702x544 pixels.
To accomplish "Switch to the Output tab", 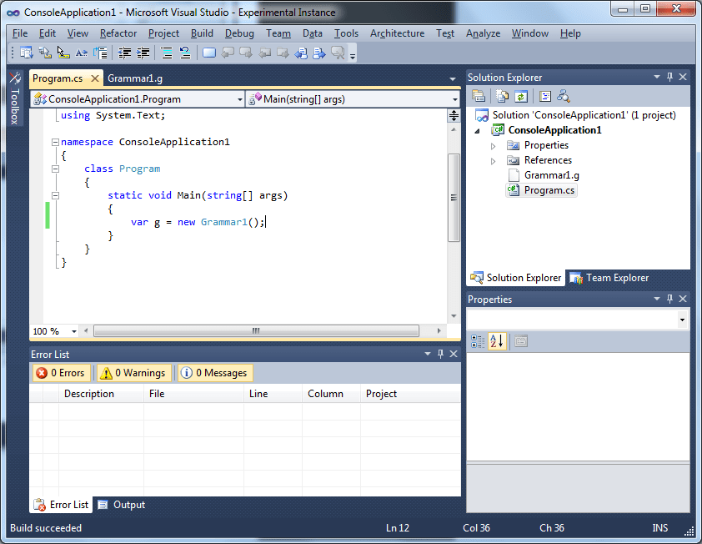I will [122, 505].
